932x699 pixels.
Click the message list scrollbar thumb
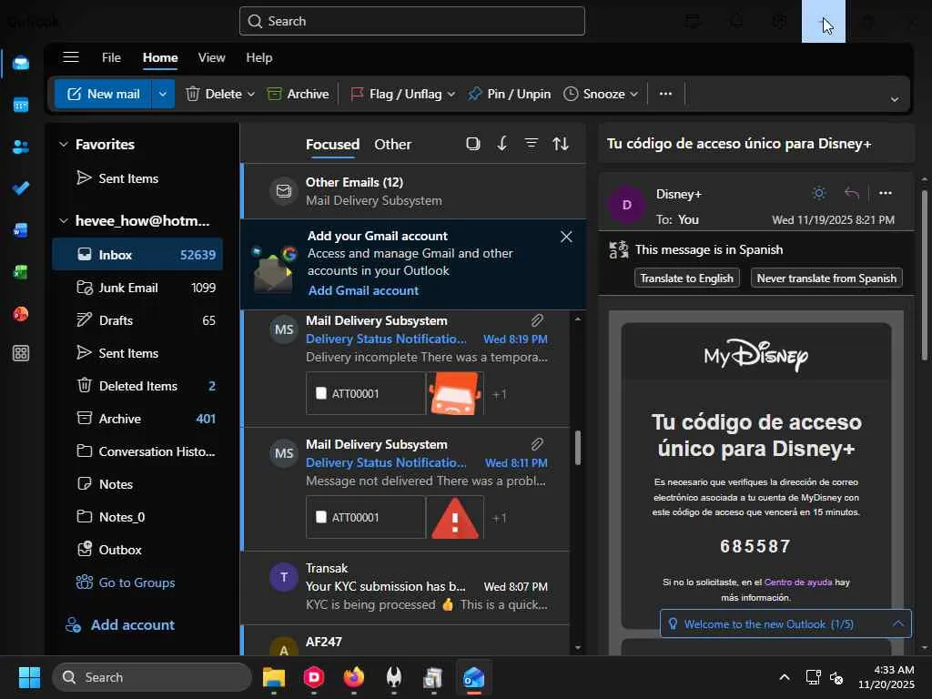[x=578, y=448]
